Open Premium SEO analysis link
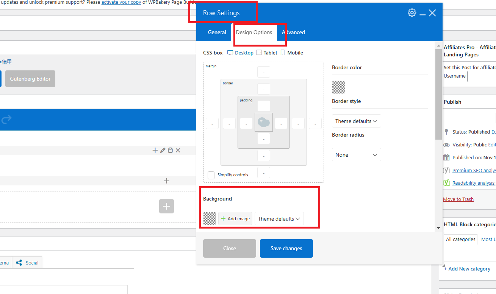The image size is (496, 294). tap(474, 170)
